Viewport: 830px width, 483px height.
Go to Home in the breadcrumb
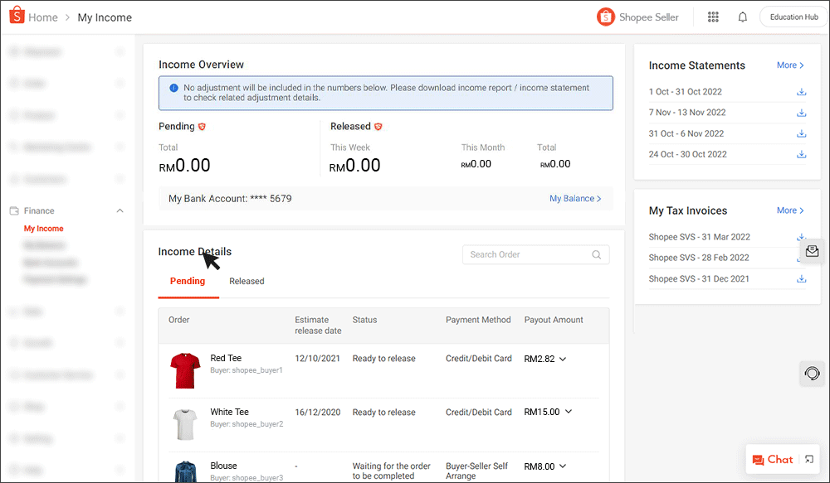pos(43,17)
